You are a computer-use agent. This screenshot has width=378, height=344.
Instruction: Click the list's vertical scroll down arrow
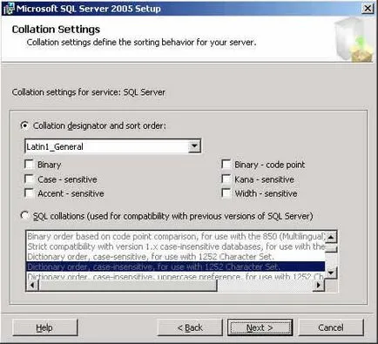point(331,273)
